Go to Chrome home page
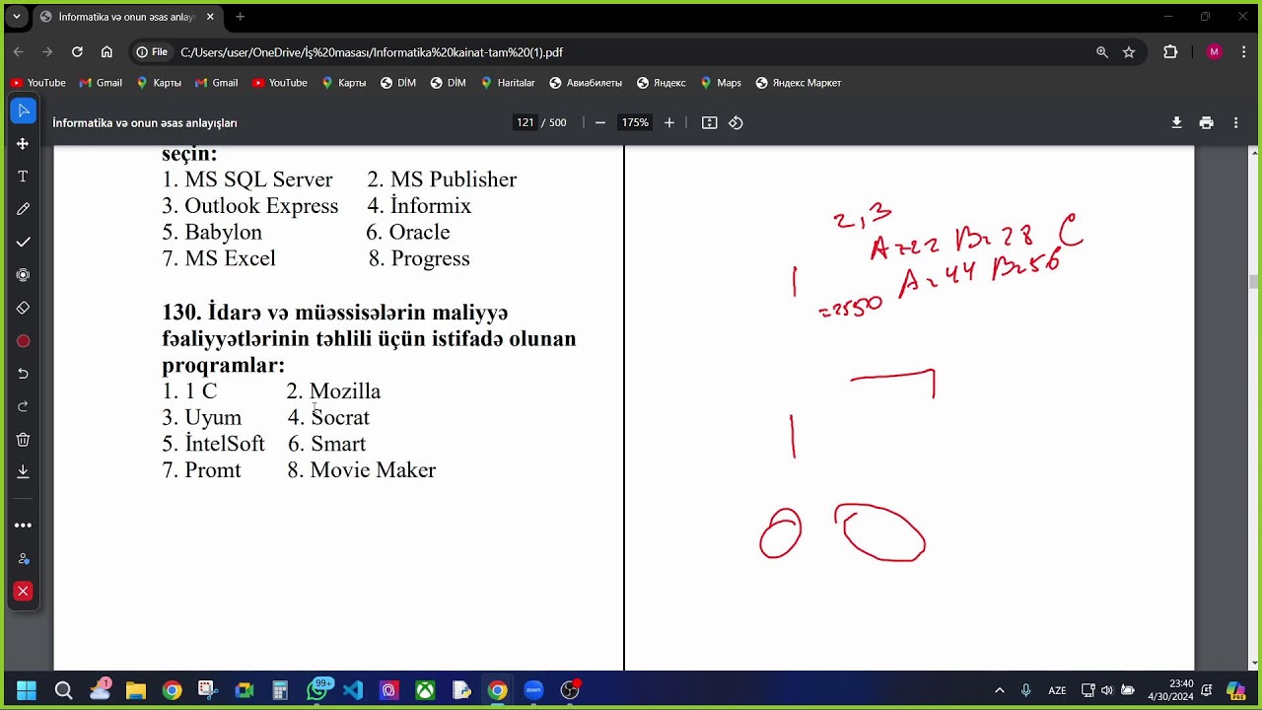 (x=106, y=52)
